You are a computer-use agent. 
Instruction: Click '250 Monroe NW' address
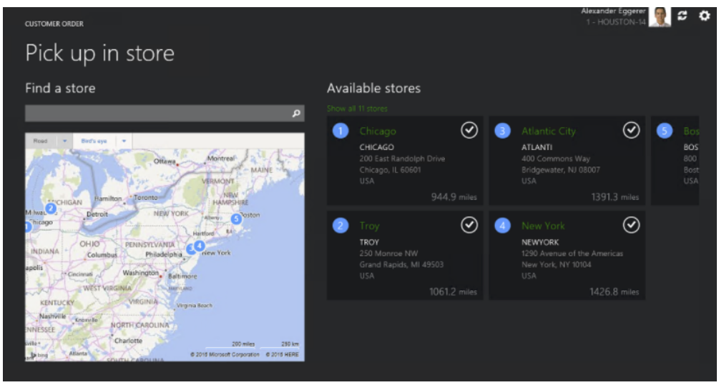click(388, 254)
